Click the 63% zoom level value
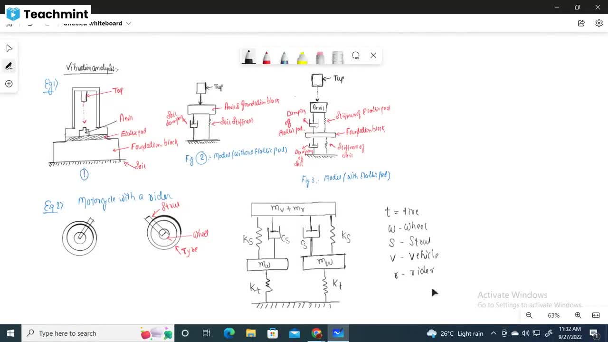 pos(553,315)
